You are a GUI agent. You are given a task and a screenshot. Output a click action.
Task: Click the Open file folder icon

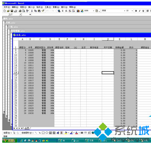8,11
